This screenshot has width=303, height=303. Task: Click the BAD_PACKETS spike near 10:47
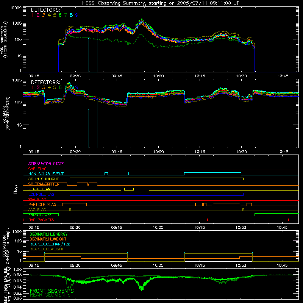(289, 220)
